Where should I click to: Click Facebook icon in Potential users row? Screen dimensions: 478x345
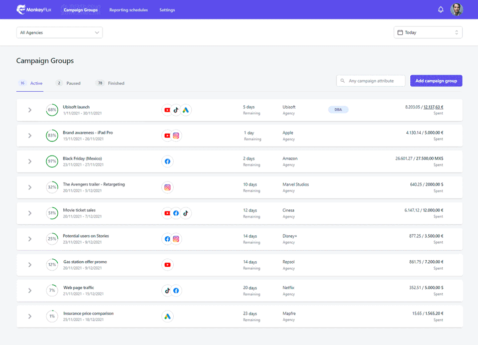tap(167, 239)
